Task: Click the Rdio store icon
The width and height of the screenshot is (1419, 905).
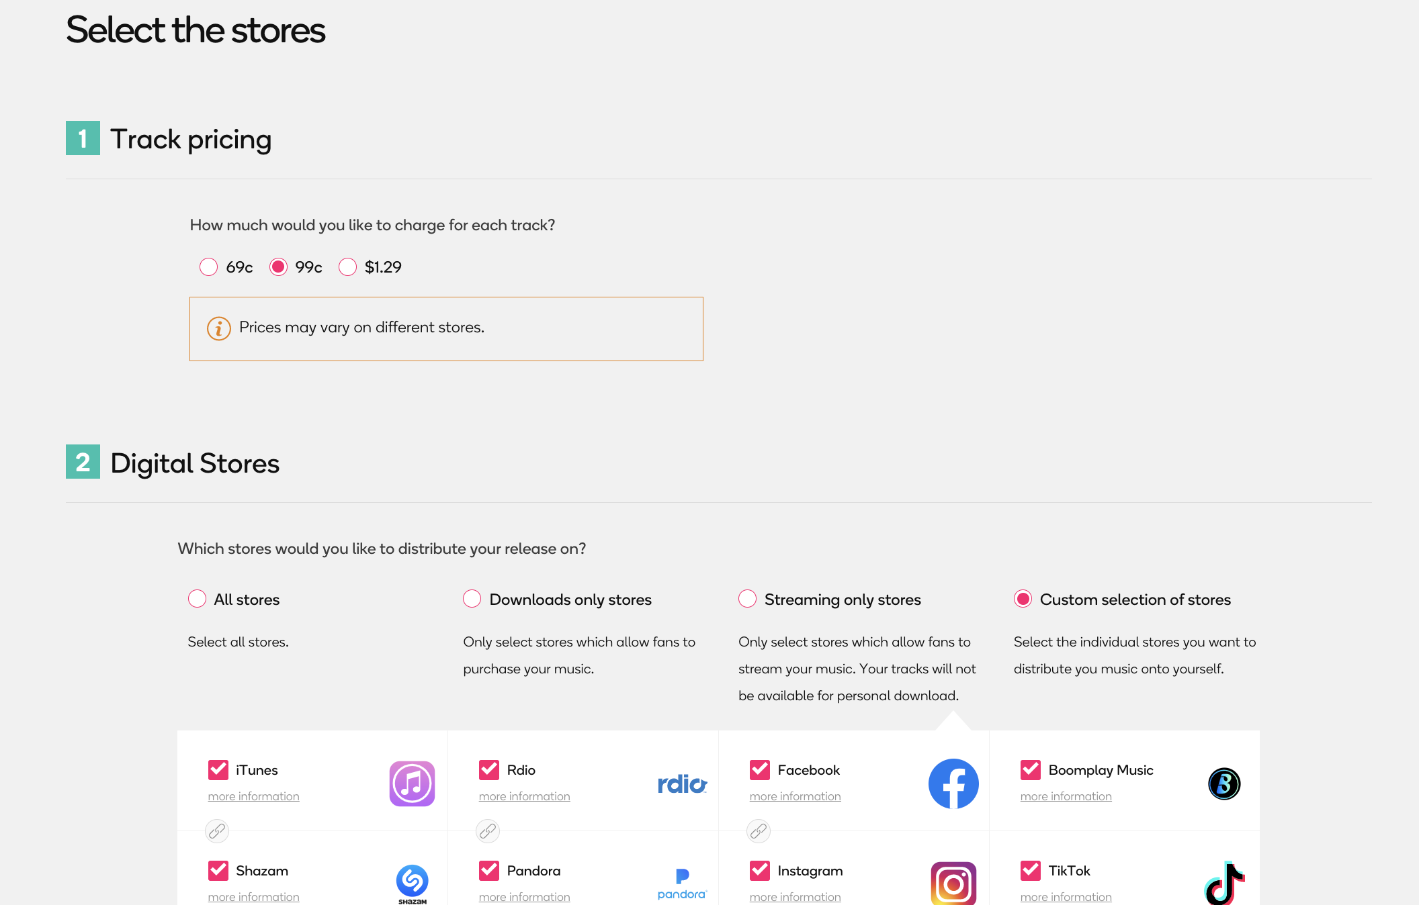Action: (681, 783)
